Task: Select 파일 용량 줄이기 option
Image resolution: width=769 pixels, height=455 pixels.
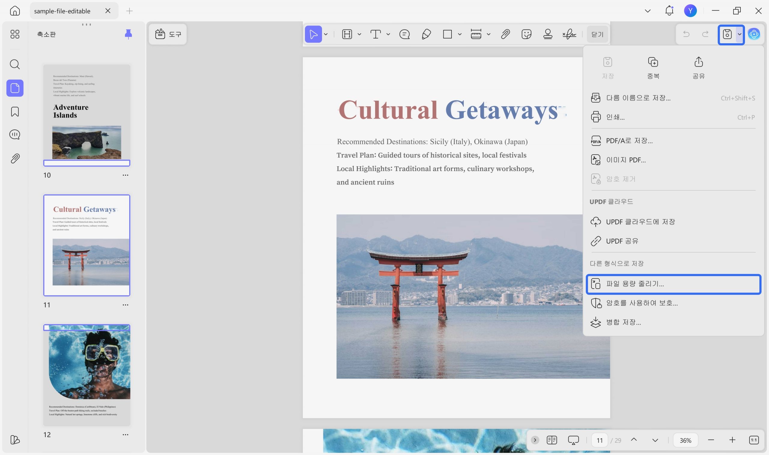Action: pyautogui.click(x=673, y=284)
